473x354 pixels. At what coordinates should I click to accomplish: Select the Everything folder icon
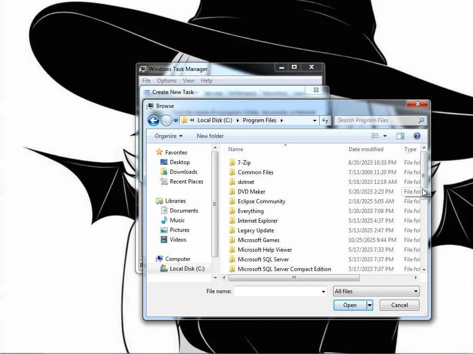click(232, 211)
